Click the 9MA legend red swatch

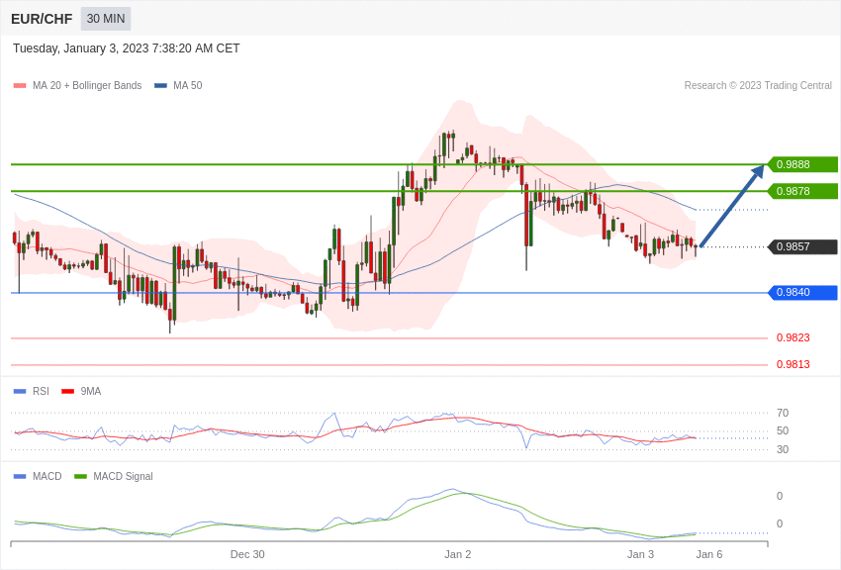tap(68, 392)
